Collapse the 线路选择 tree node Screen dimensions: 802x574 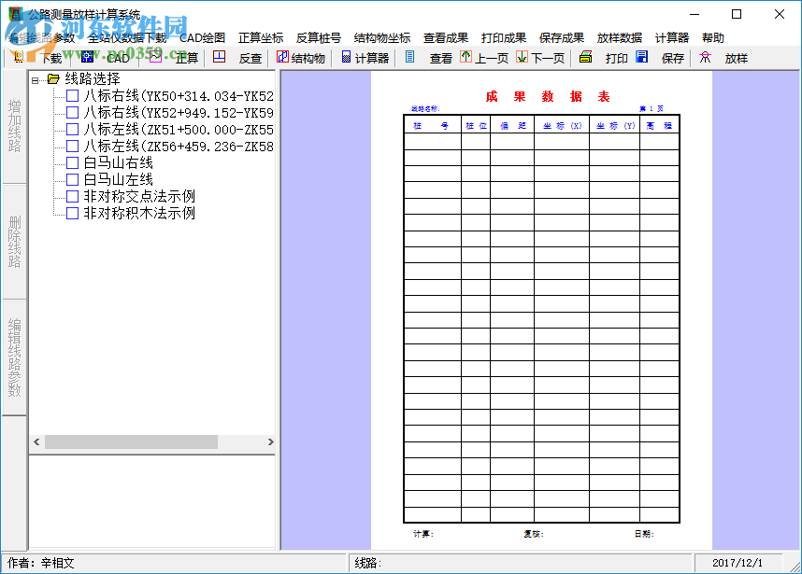pos(35,80)
